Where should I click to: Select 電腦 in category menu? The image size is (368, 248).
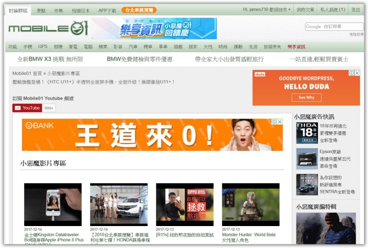[x=88, y=46]
